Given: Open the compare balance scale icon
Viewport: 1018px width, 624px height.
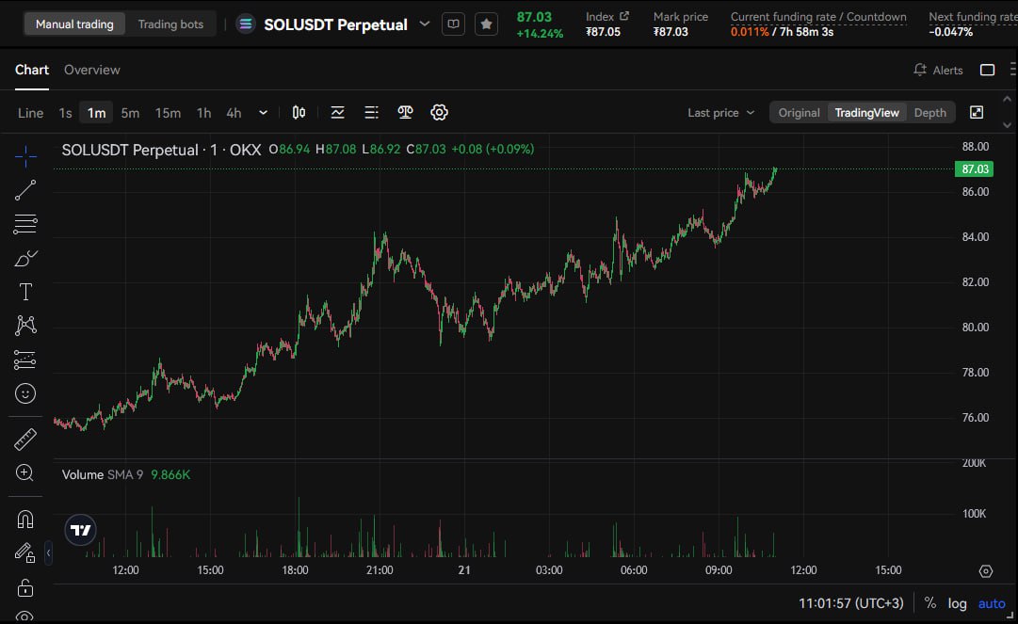Looking at the screenshot, I should tap(405, 112).
